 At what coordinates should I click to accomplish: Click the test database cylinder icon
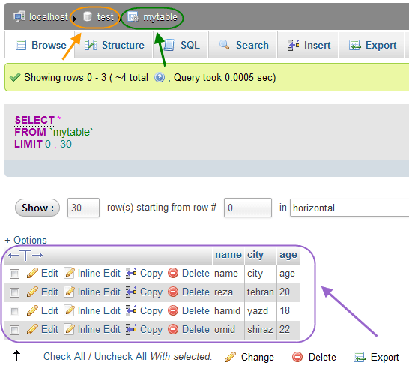click(88, 16)
